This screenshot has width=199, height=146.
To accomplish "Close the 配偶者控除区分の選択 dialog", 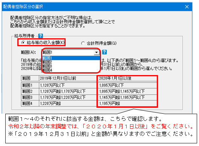I will click(x=187, y=7).
